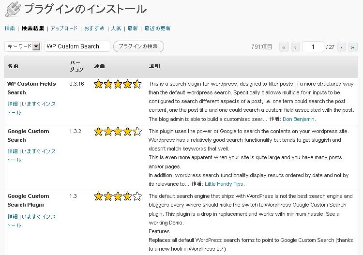Click star rating of Google Custom Search Plugin
The image size is (363, 255).
118,196
